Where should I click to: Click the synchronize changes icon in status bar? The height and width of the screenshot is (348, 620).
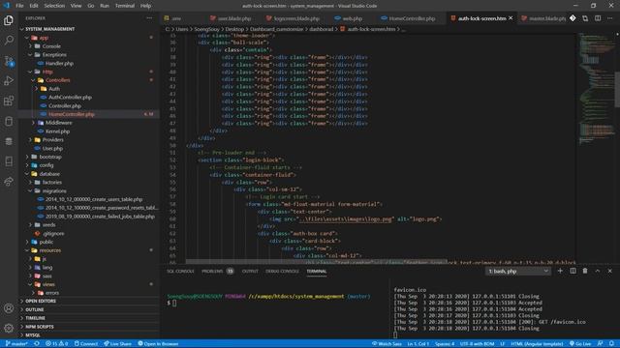[37, 344]
